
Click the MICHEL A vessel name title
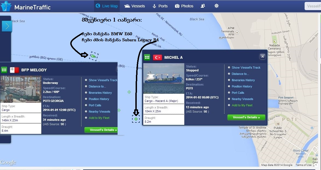[x=173, y=57]
